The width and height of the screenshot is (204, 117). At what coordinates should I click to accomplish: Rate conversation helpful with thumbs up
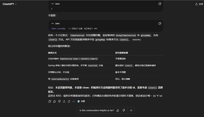point(118,110)
